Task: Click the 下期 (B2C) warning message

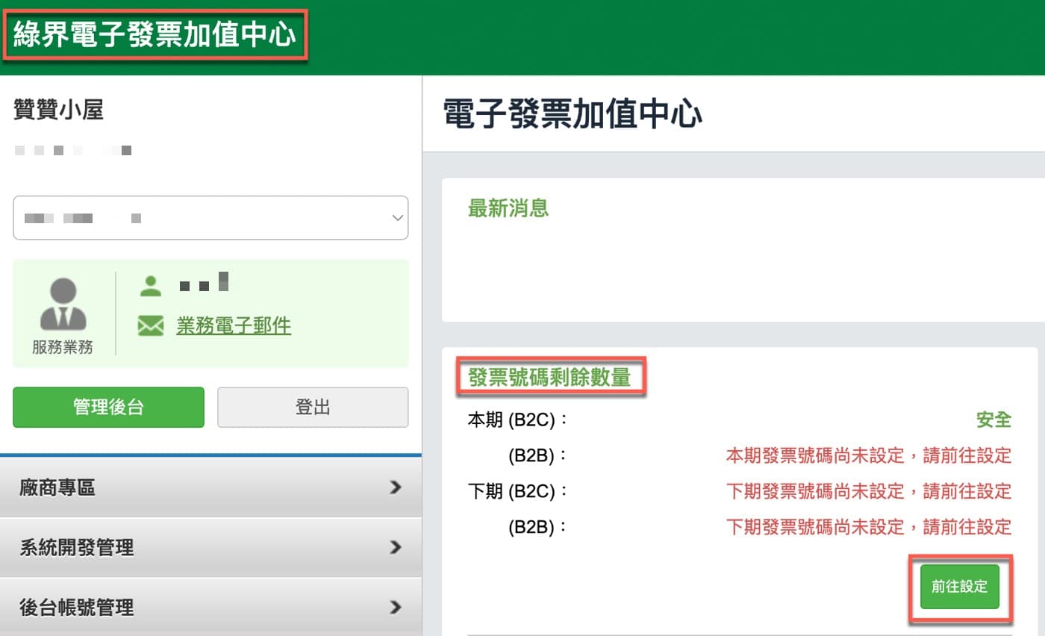Action: click(869, 491)
